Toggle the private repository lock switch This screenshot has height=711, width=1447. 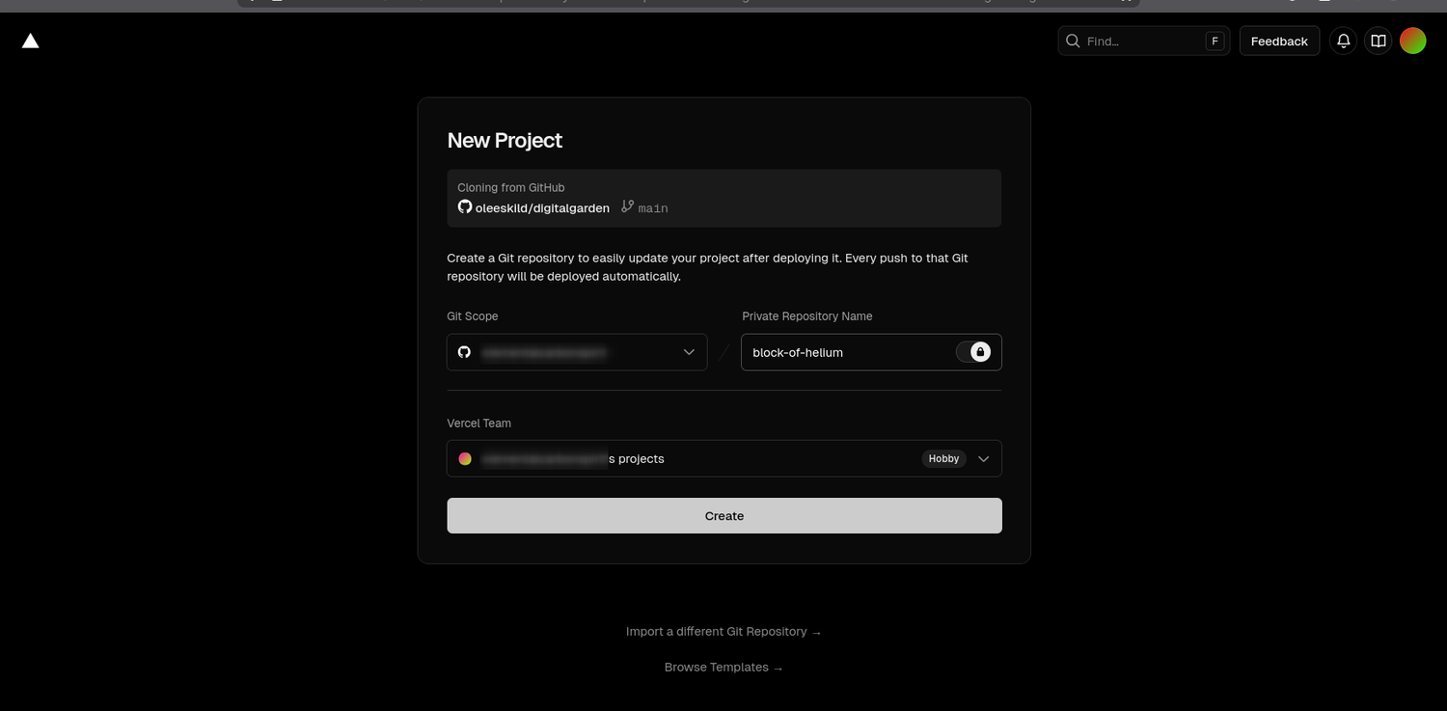click(973, 352)
